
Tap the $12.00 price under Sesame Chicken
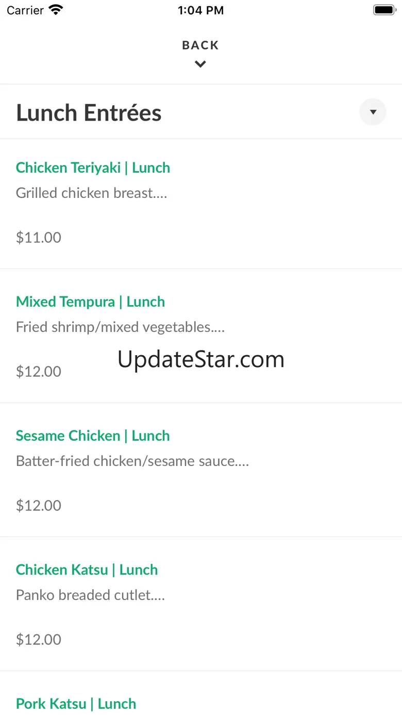pyautogui.click(x=39, y=505)
